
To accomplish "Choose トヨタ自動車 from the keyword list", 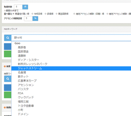I will [71, 106].
